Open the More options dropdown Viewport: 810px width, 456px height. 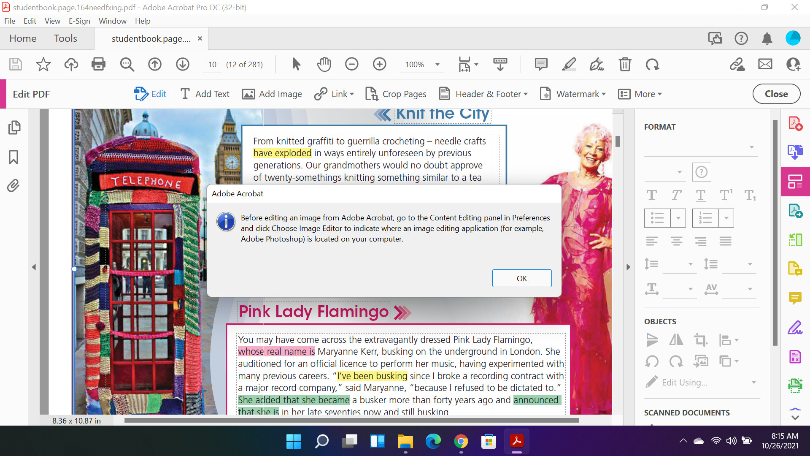pos(640,94)
